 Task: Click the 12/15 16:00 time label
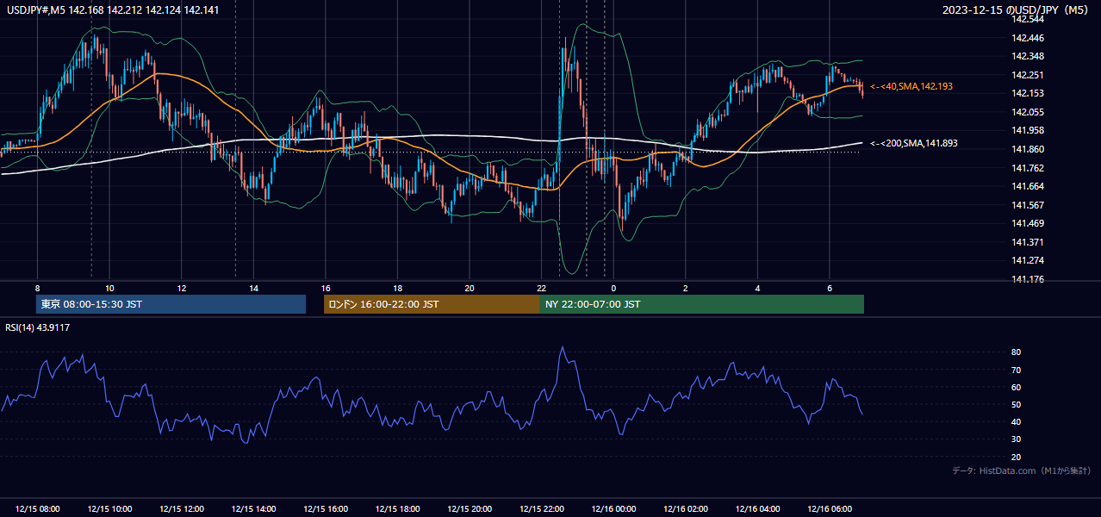point(326,509)
